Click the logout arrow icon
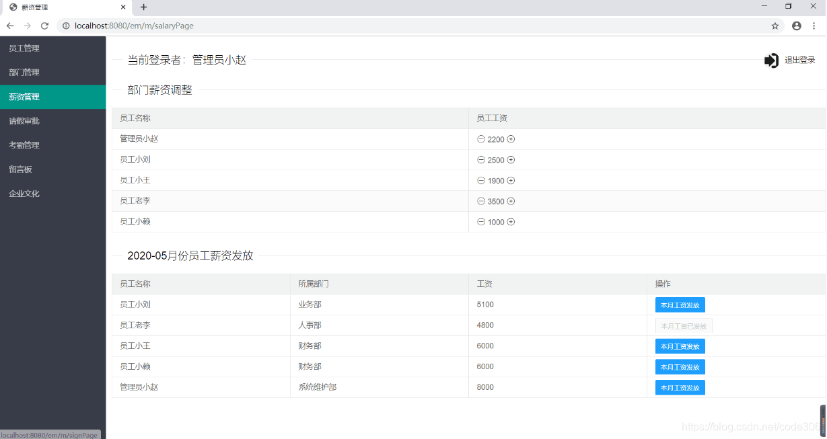Viewport: 827px width, 439px height. point(771,61)
